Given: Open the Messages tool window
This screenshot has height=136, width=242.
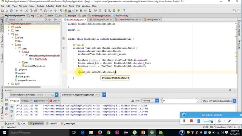Looking at the screenshot, I should tap(68, 124).
